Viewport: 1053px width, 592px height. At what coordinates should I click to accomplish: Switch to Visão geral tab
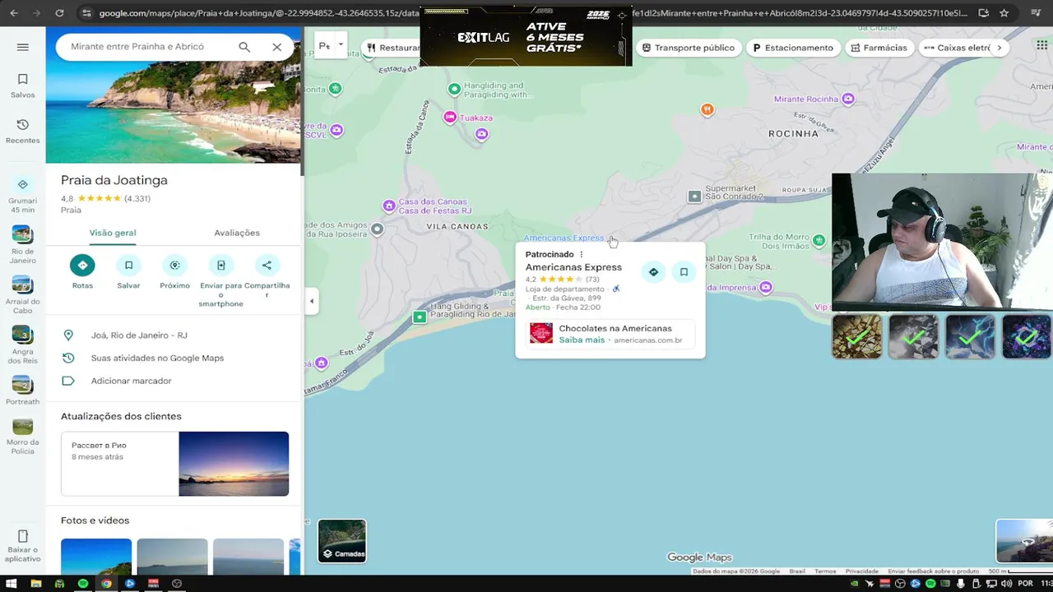click(x=113, y=233)
